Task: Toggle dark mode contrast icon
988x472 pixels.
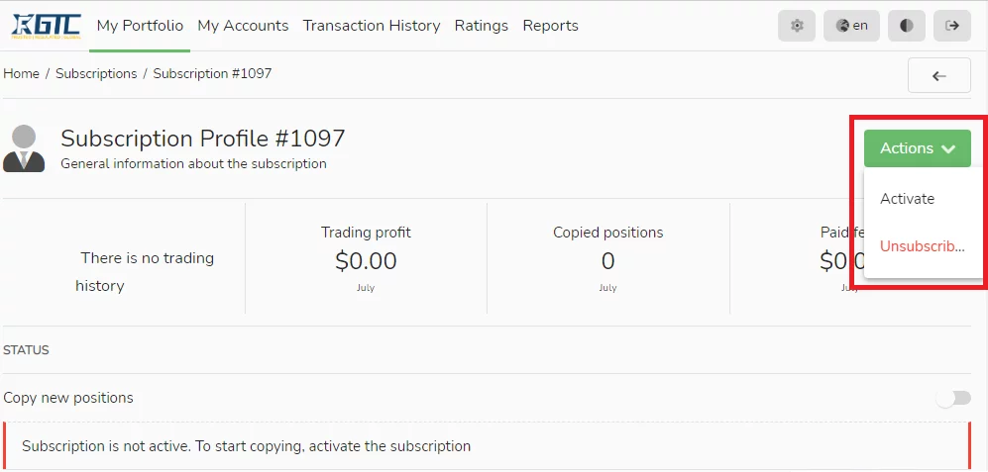Action: [x=906, y=26]
